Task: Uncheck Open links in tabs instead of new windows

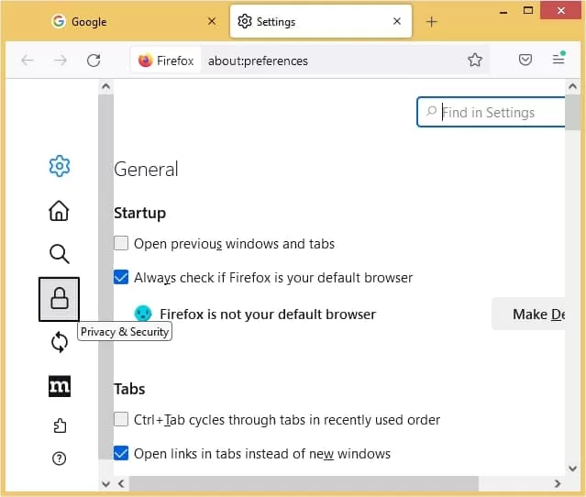Action: pyautogui.click(x=121, y=453)
